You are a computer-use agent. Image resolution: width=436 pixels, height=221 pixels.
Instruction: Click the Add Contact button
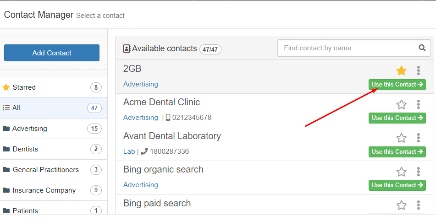click(x=52, y=53)
